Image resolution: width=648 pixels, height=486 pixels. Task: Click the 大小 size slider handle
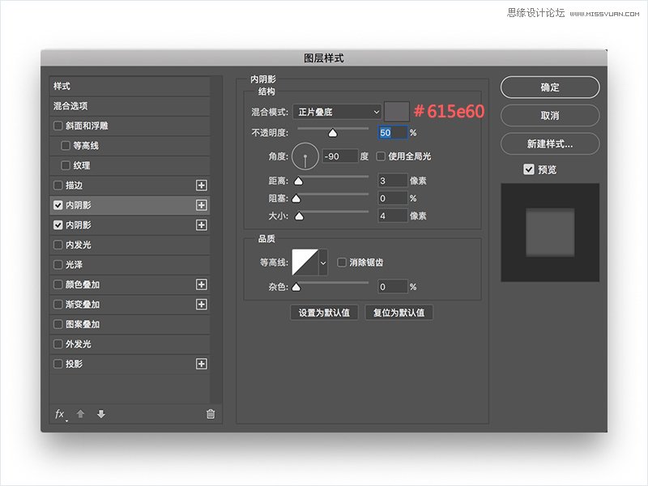299,216
